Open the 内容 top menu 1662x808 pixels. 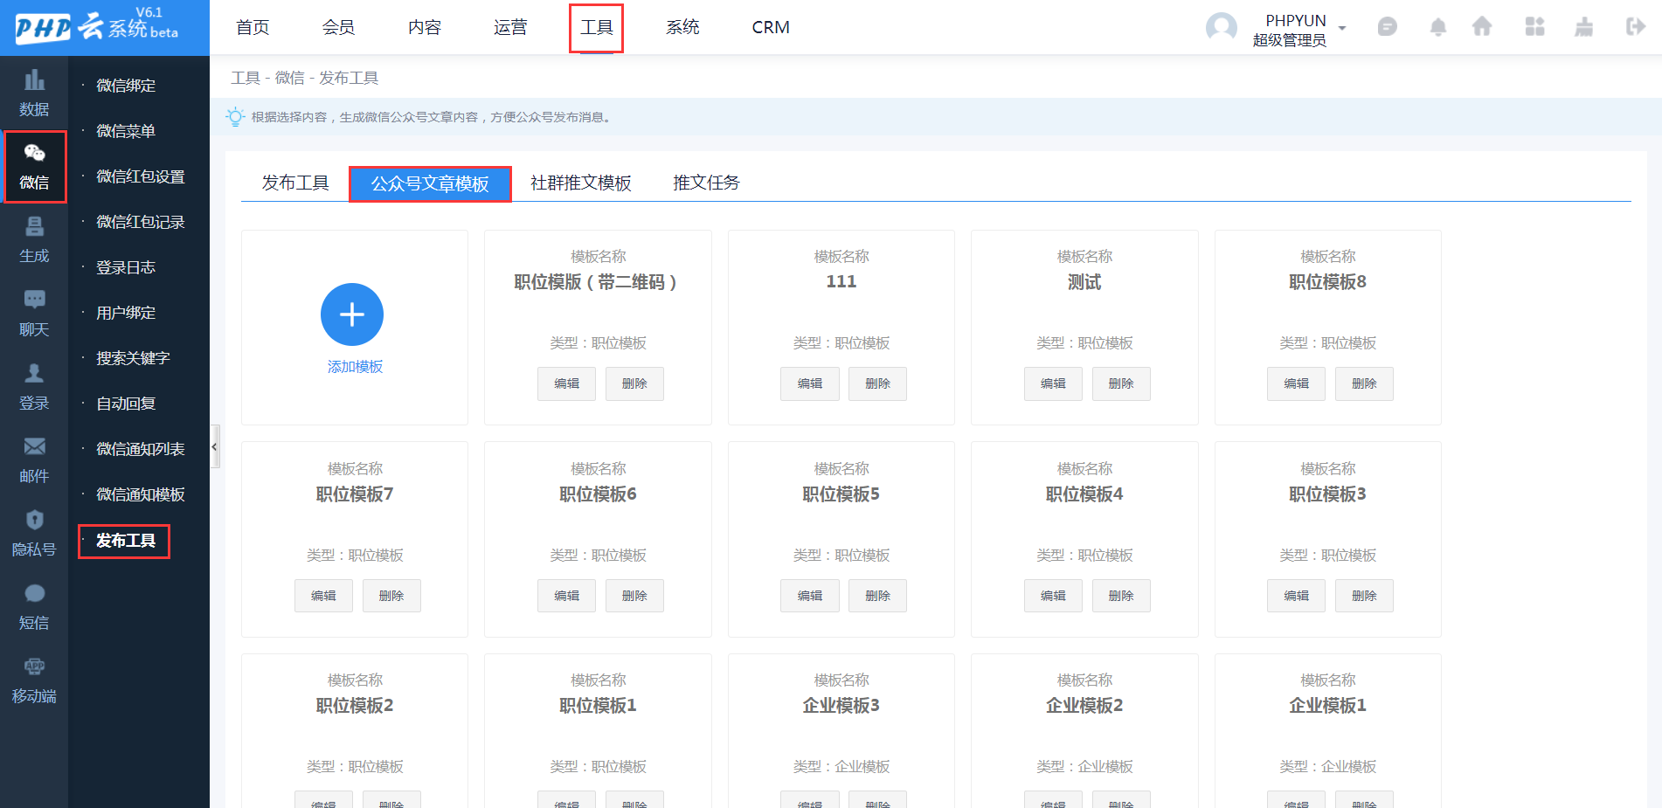coord(425,28)
